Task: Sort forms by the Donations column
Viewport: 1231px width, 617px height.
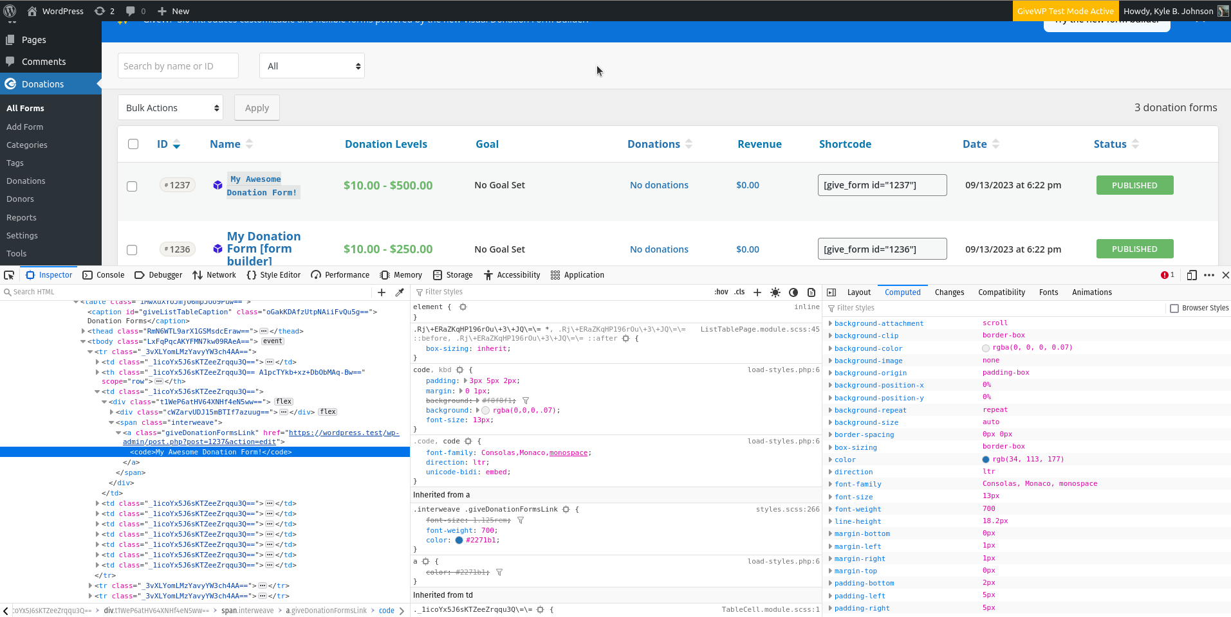Action: tap(660, 144)
